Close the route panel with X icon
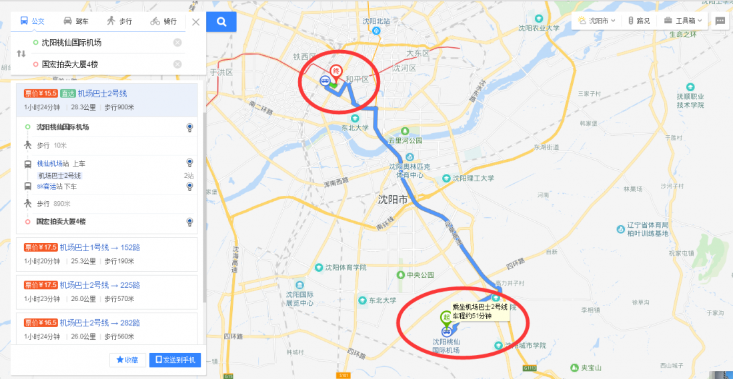 (x=196, y=22)
